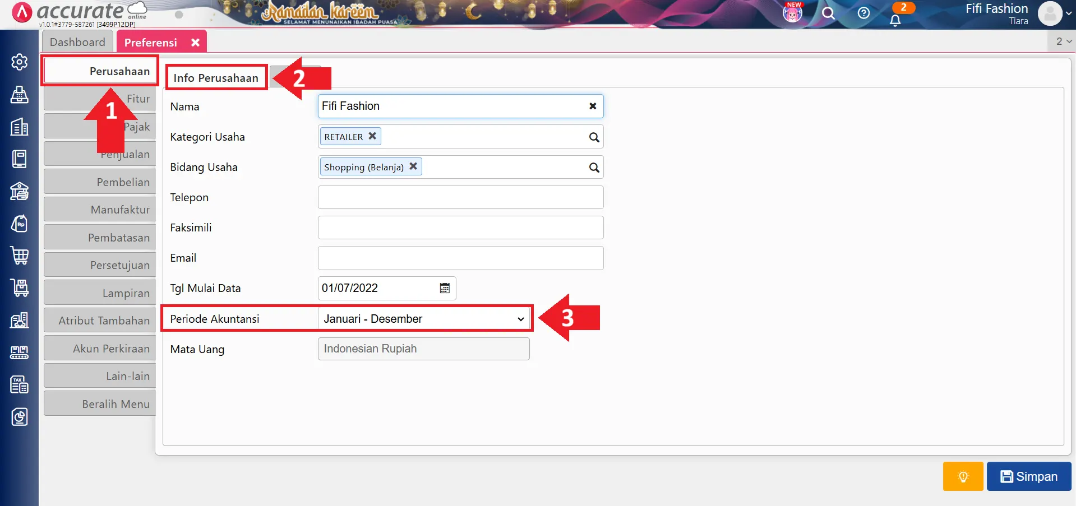Clear the Nama field with X
The height and width of the screenshot is (506, 1076).
tap(592, 106)
